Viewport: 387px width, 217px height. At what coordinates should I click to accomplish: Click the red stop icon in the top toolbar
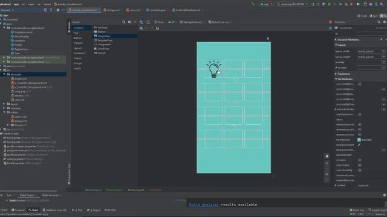coord(351,4)
